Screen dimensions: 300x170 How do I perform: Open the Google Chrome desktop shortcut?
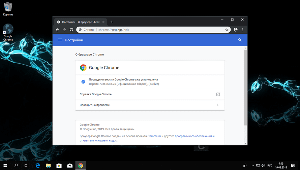point(8,32)
